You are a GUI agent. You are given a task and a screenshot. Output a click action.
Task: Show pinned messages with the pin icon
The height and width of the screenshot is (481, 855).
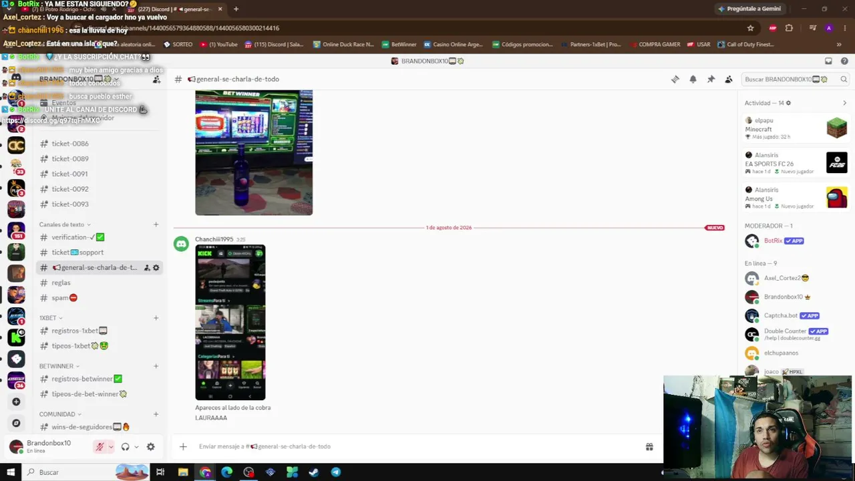click(x=711, y=79)
